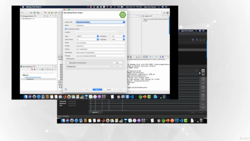
Task: Click the Quick Access search field
Action: coord(155,13)
